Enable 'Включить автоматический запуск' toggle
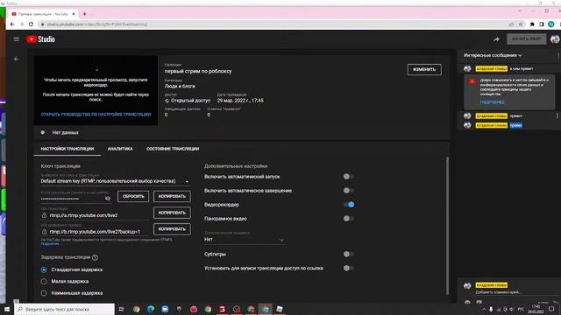Screen dimensions: 561x315 coord(349,177)
